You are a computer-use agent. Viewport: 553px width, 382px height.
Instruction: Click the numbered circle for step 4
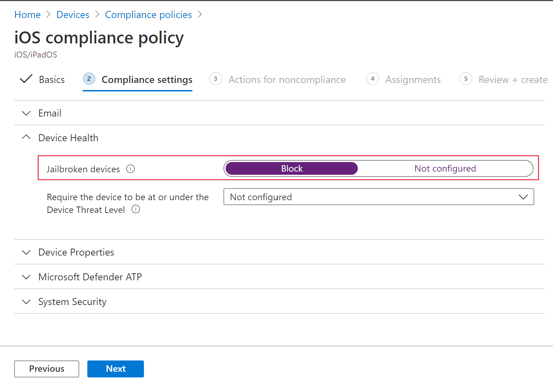click(373, 79)
